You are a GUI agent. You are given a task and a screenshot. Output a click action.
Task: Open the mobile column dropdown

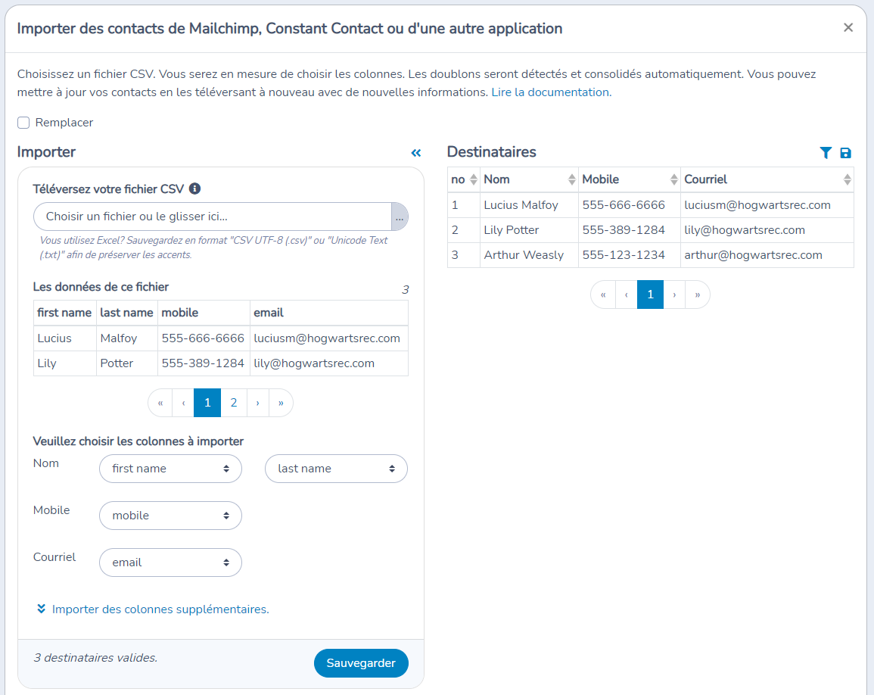click(x=170, y=516)
